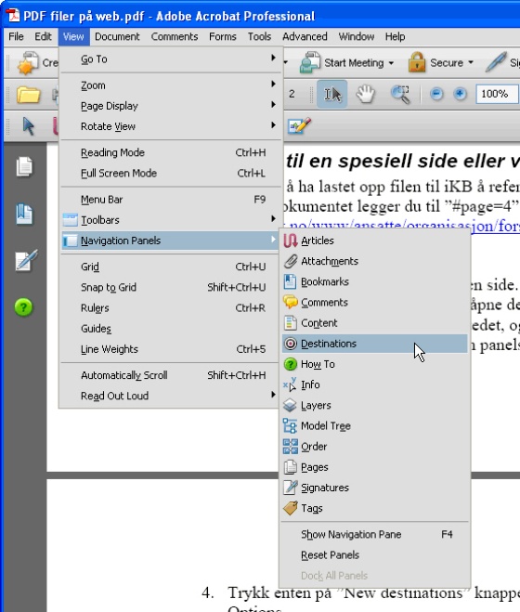Screen dimensions: 520x612
Task: Select the arrow Select Object tool
Action: pyautogui.click(x=29, y=126)
